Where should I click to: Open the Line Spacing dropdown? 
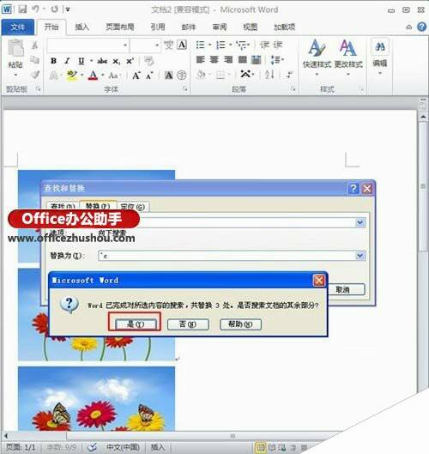point(277,60)
